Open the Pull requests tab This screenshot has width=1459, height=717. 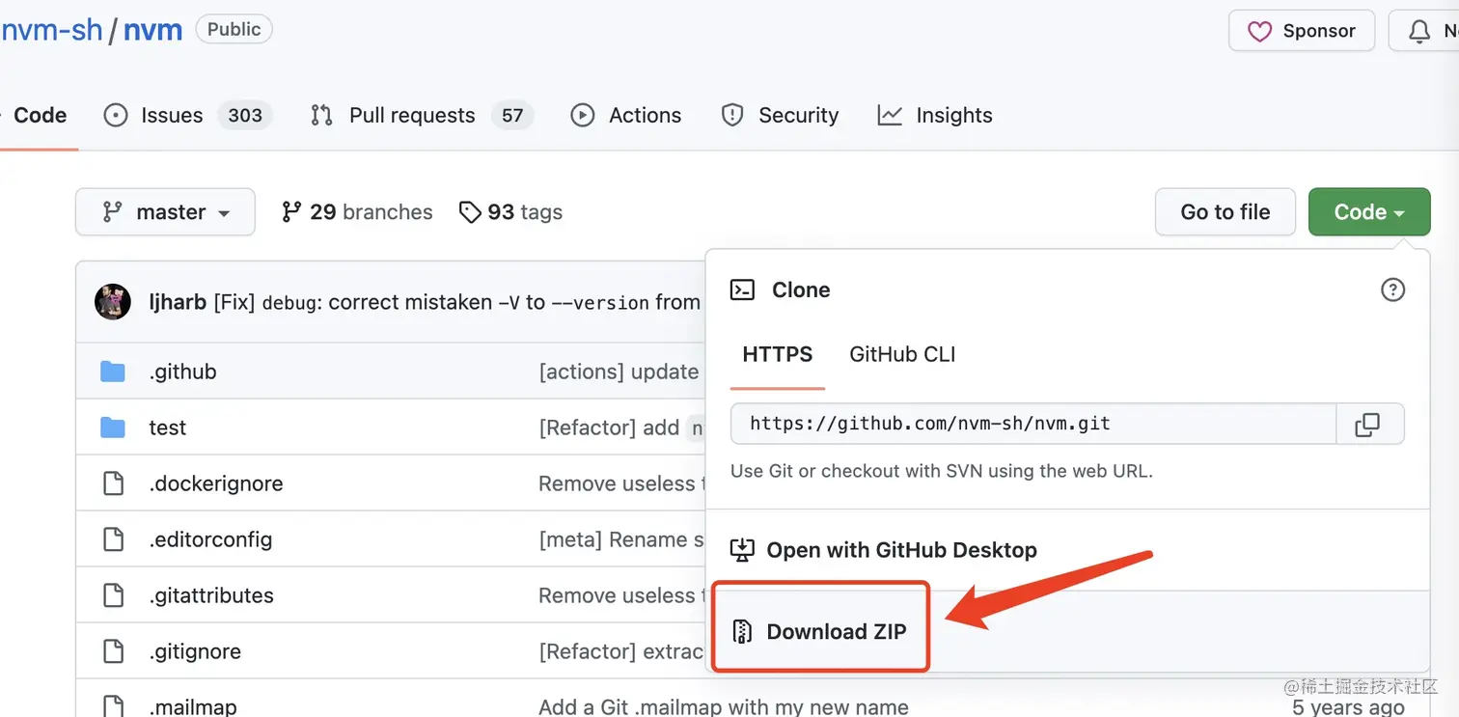[x=412, y=116]
